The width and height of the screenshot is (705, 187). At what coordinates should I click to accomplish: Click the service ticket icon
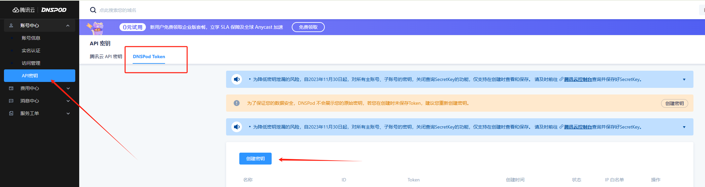(x=11, y=113)
